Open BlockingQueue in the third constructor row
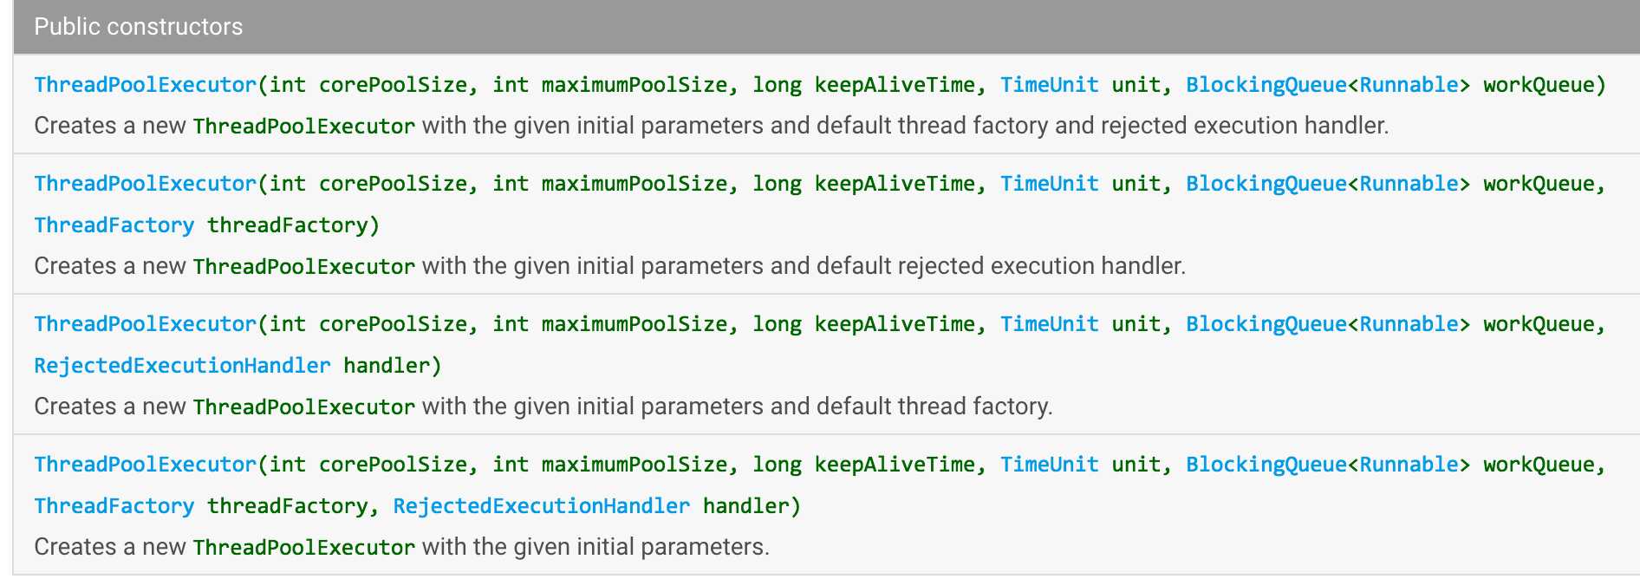This screenshot has width=1640, height=579. [1266, 324]
